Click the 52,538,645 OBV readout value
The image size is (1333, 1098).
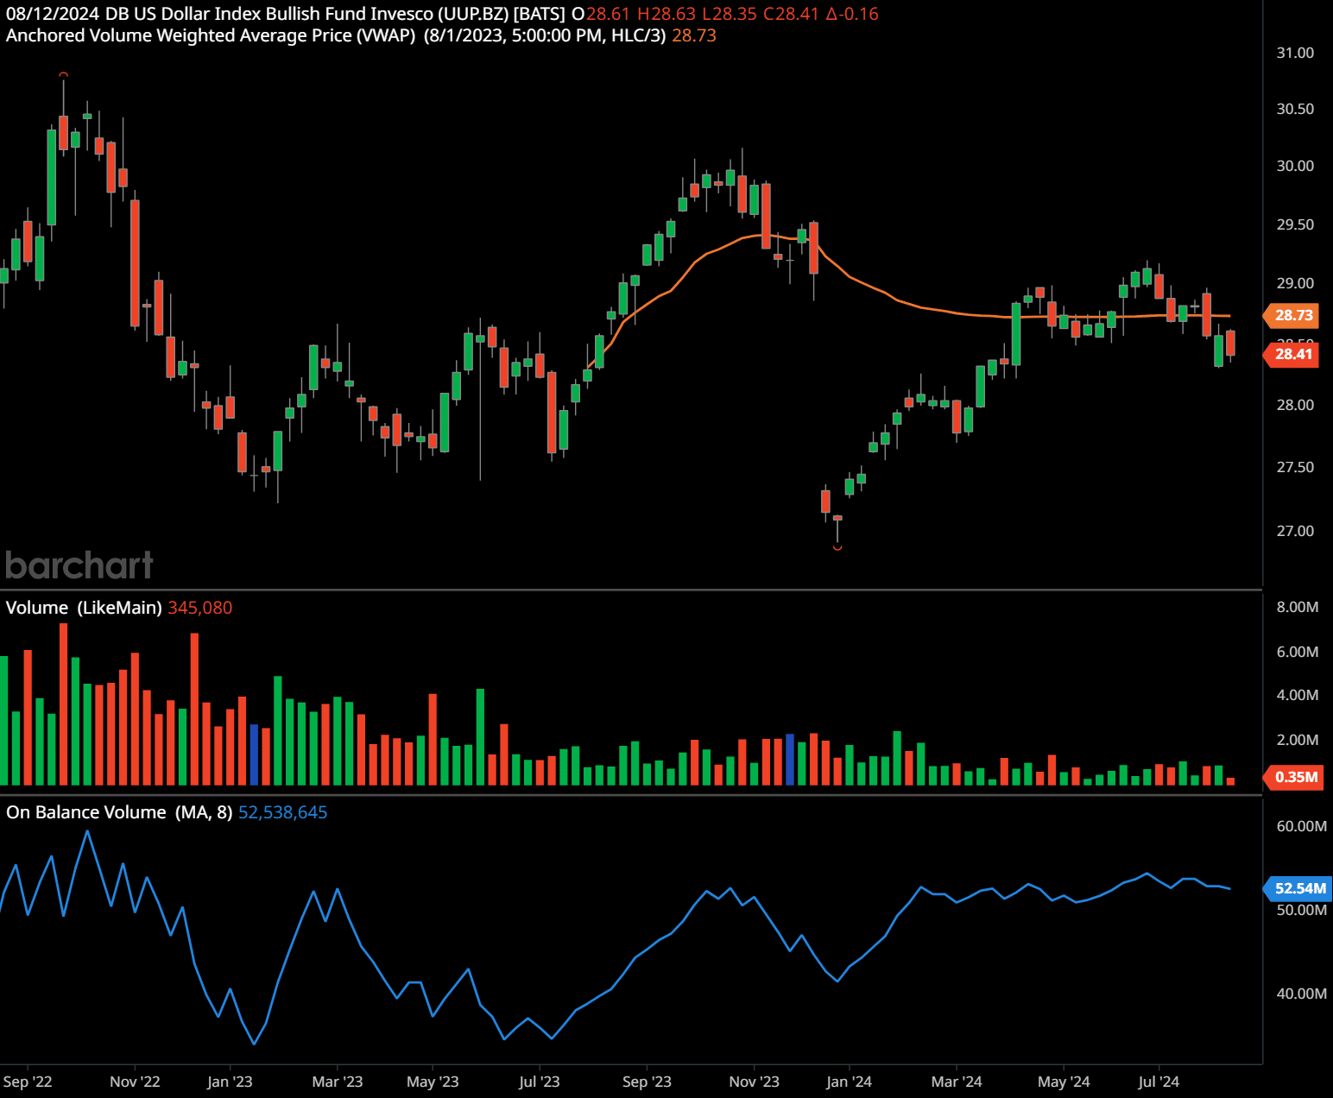pos(282,812)
